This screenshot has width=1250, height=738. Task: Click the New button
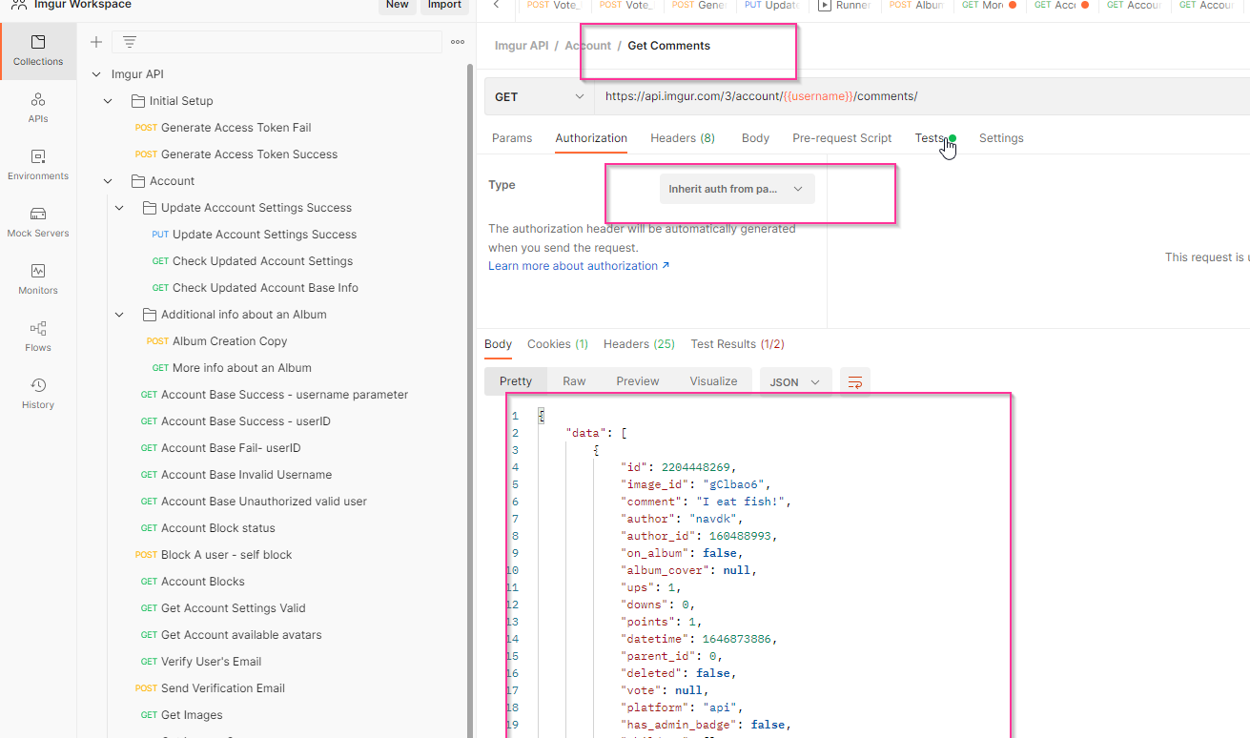click(x=398, y=5)
